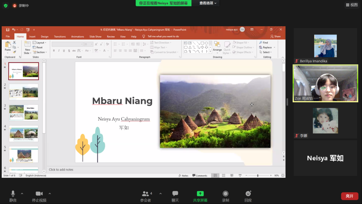This screenshot has height=204, width=362.
Task: Open the reactions emoji icon
Action: tap(248, 193)
